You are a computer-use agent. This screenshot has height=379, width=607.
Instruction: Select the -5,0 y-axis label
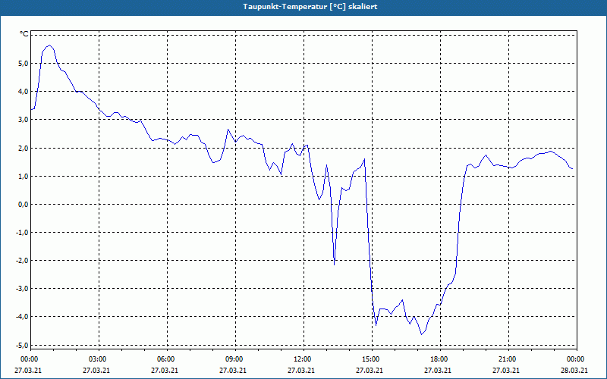23,345
